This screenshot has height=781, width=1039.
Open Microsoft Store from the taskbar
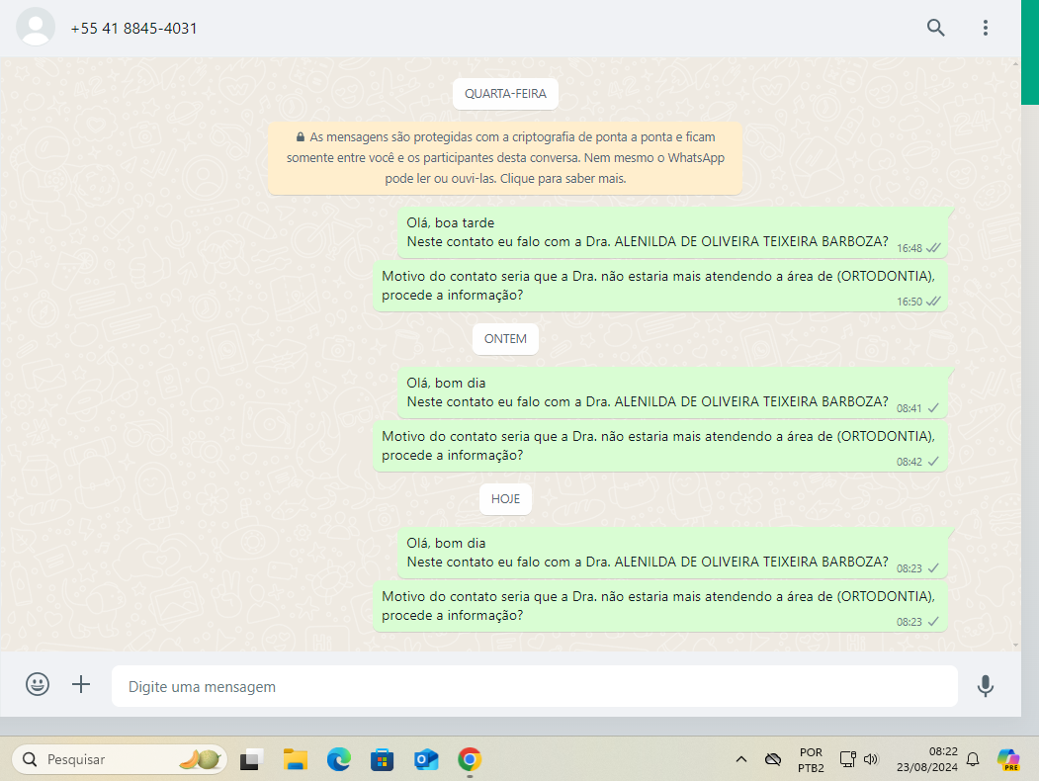tap(383, 759)
